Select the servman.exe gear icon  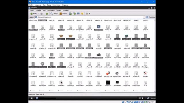[x=42, y=64]
